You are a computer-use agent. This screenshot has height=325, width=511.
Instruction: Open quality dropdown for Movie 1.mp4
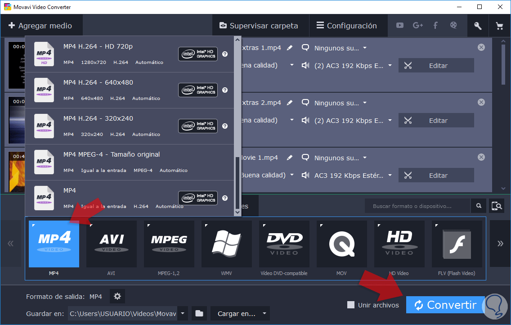(291, 175)
